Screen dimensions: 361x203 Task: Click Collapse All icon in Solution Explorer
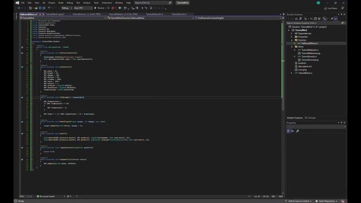(315, 19)
